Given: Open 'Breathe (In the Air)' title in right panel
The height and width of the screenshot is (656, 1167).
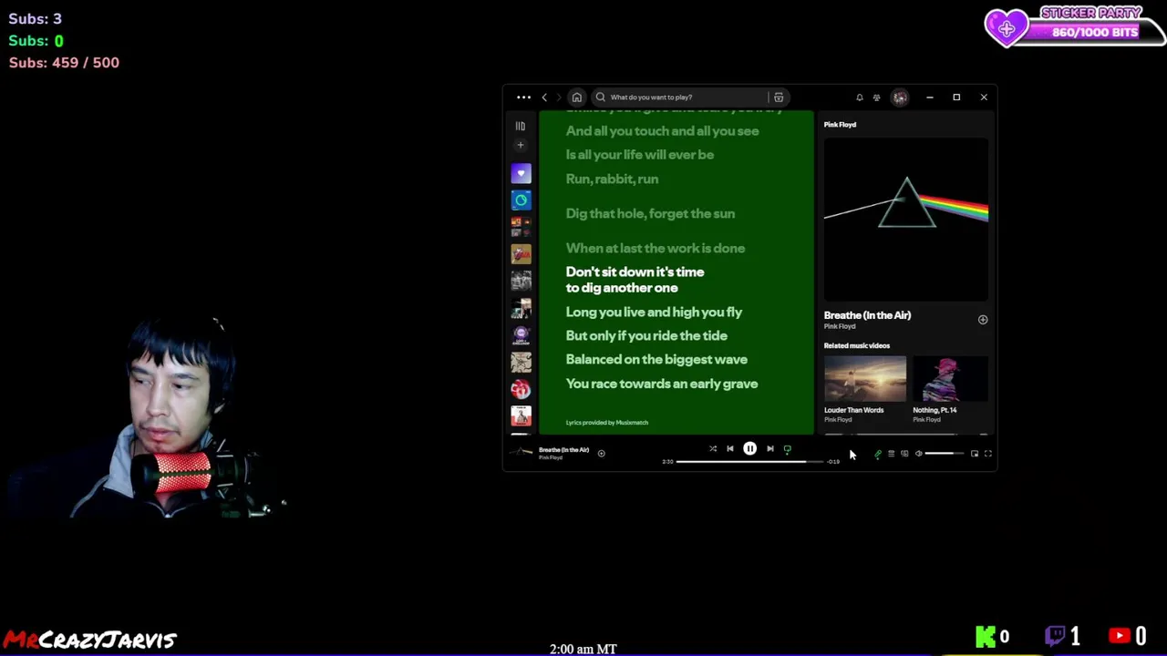Looking at the screenshot, I should click(x=867, y=315).
